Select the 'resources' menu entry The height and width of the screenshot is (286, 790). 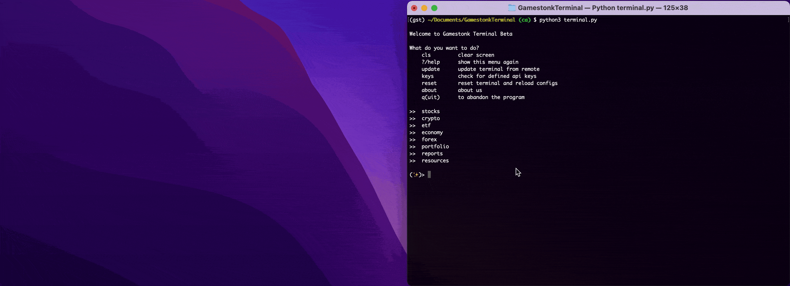(435, 161)
